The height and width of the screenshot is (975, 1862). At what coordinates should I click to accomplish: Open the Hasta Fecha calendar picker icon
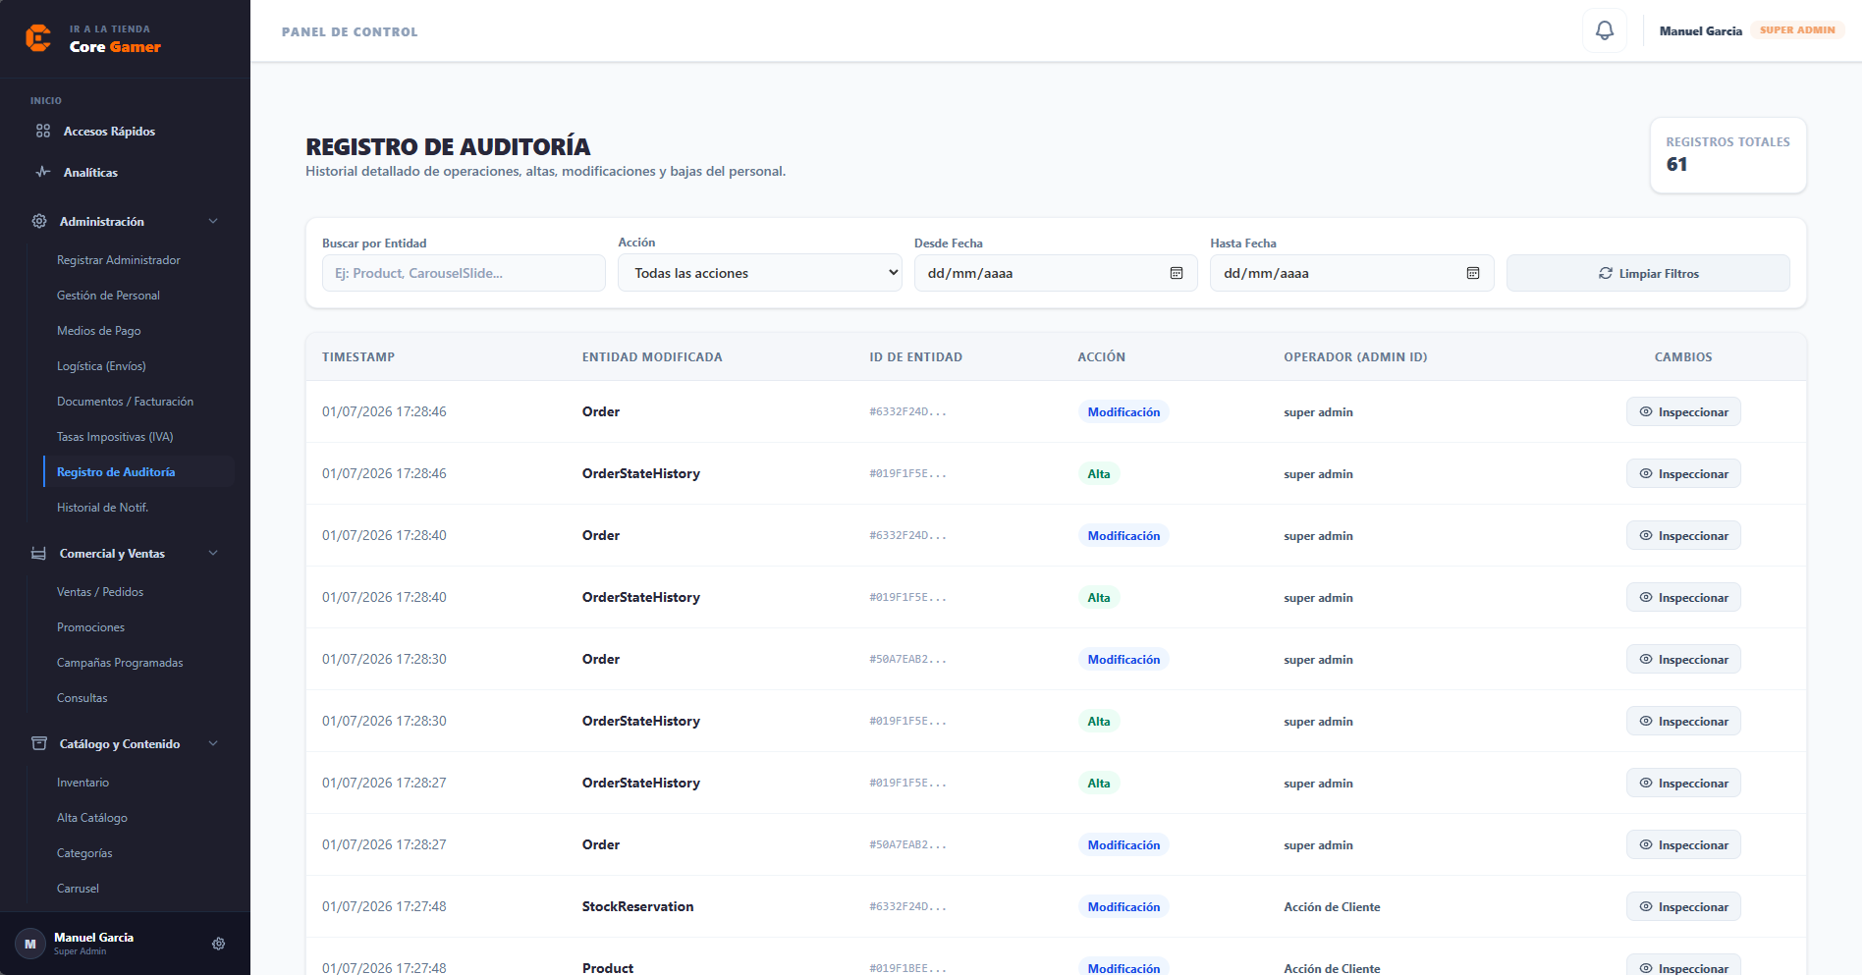point(1473,273)
